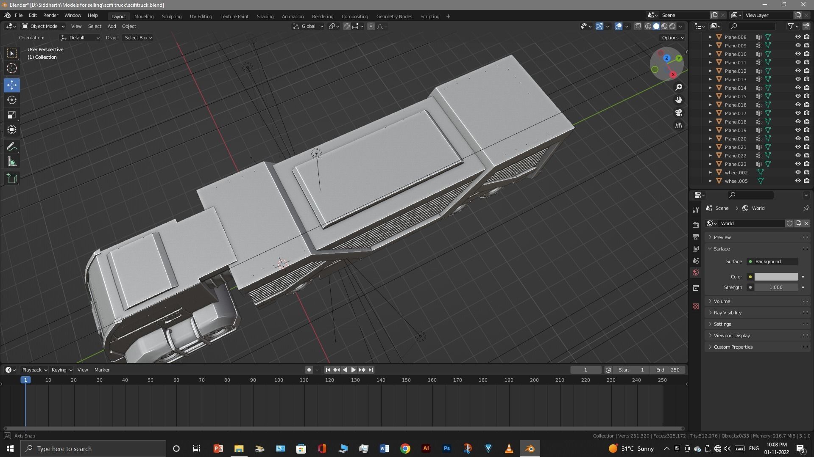This screenshot has height=457, width=814.
Task: Open the Playback dropdown
Action: pos(34,370)
